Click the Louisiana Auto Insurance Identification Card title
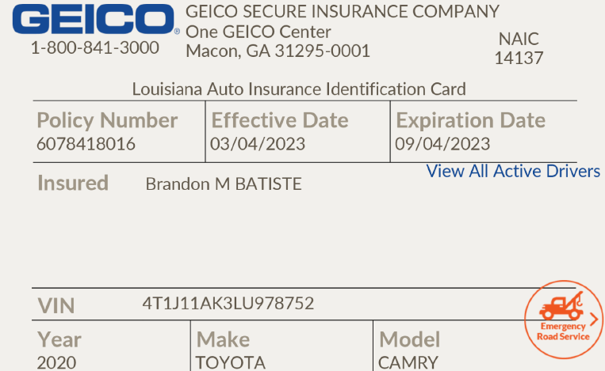 (x=299, y=89)
